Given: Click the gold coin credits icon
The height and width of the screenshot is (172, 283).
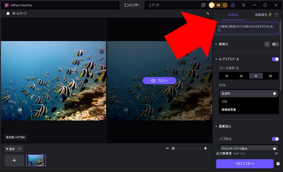Looking at the screenshot, I should coord(212,5).
